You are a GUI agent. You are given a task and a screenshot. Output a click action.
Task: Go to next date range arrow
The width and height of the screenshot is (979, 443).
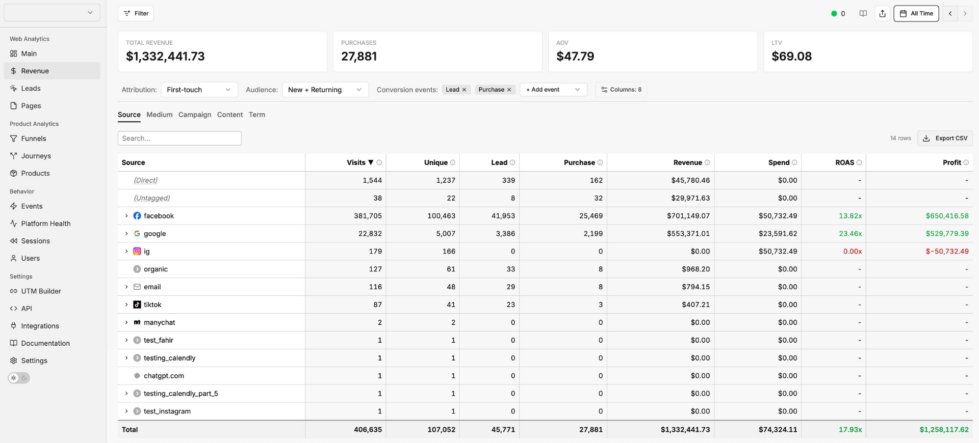pos(965,14)
